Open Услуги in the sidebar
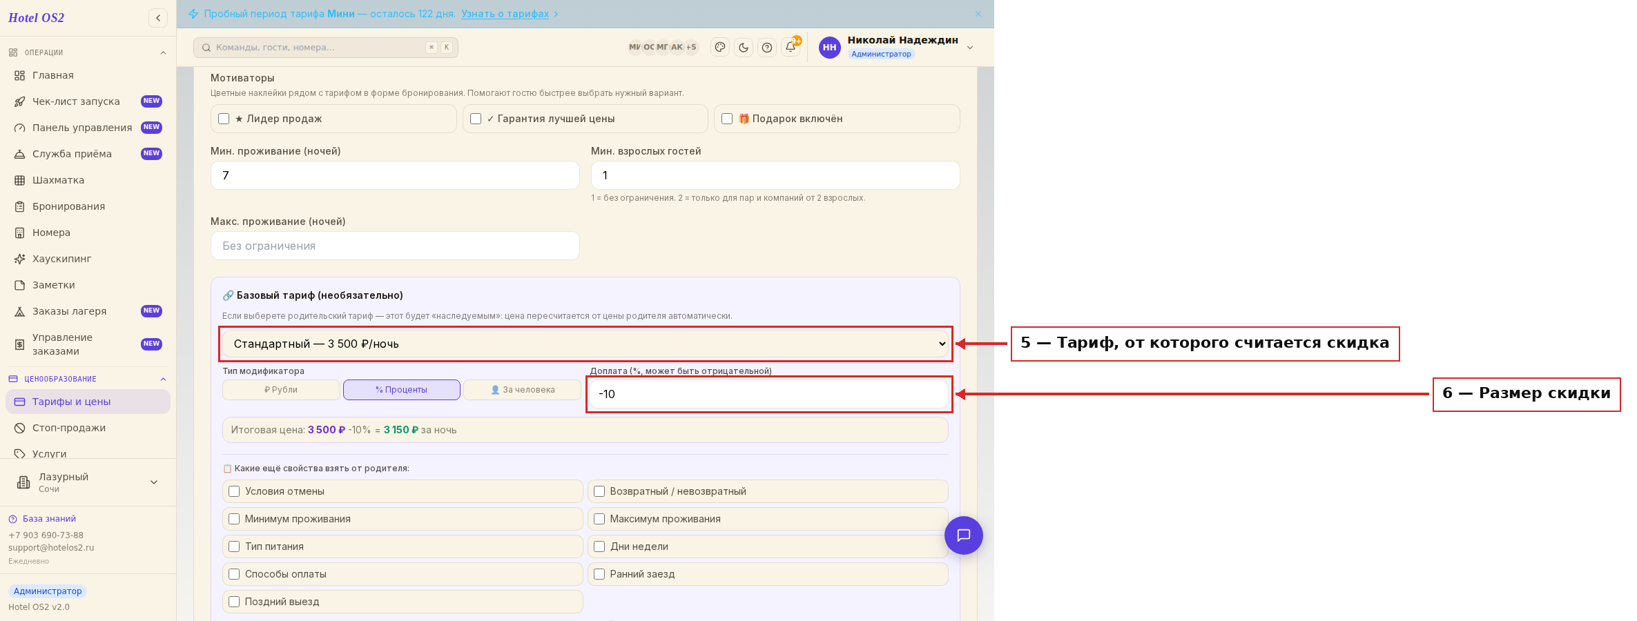1637x621 pixels. pyautogui.click(x=88, y=453)
